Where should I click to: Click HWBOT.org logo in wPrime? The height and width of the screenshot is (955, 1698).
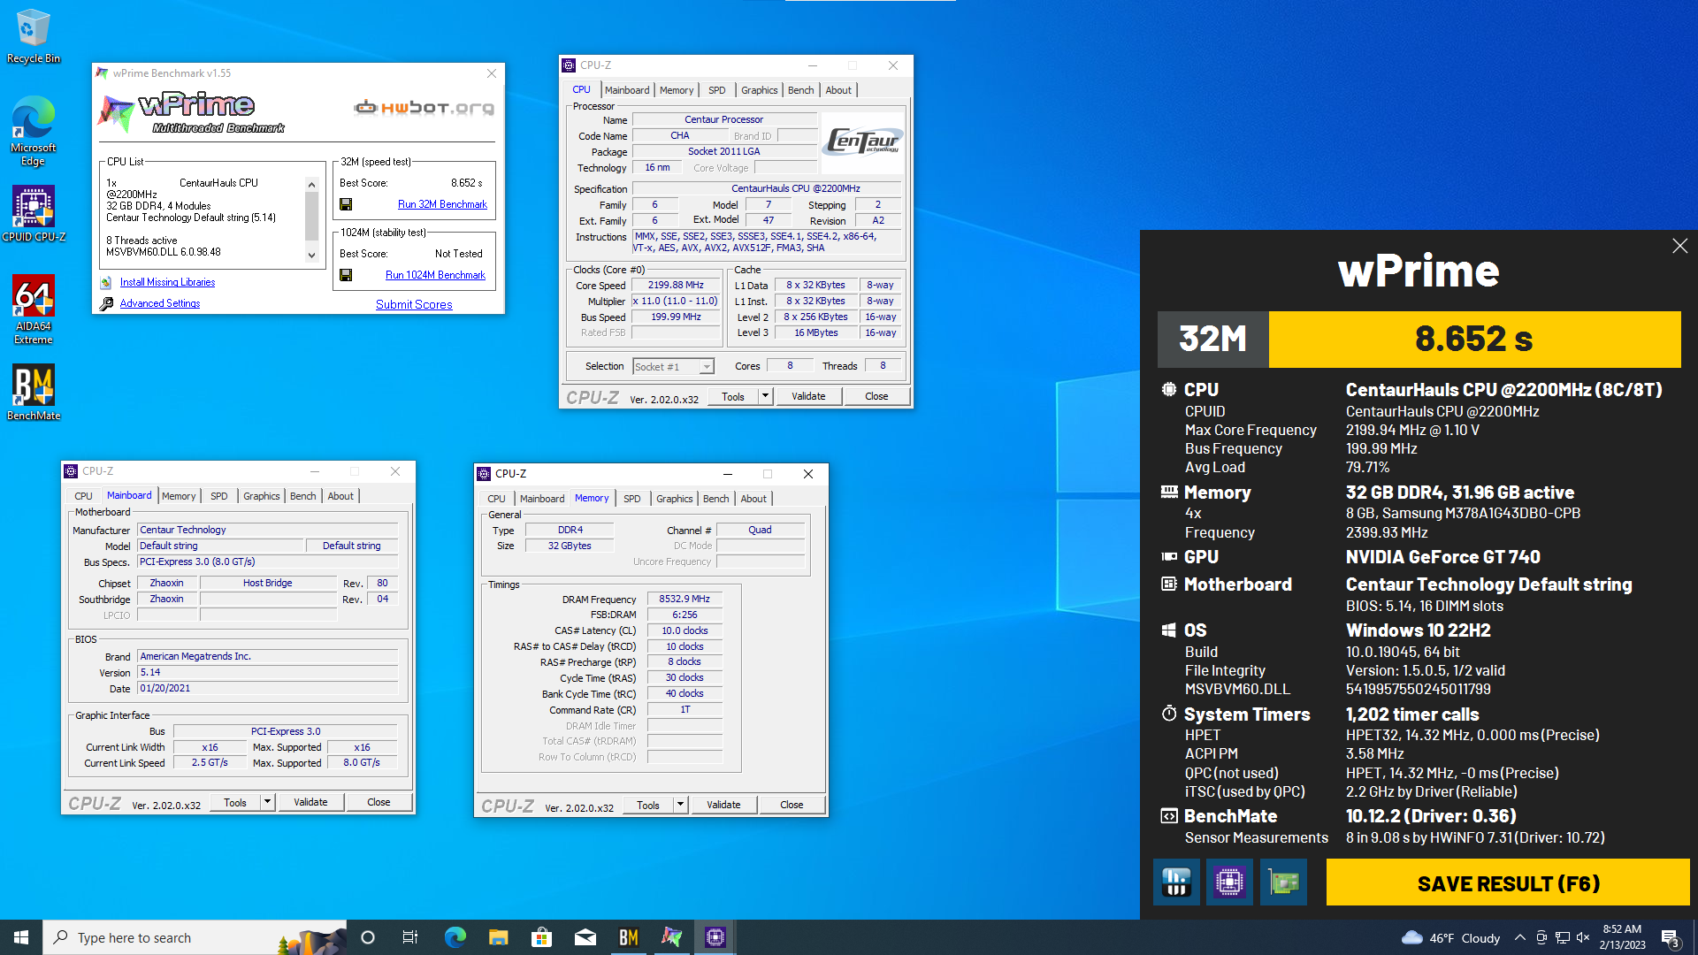(x=424, y=108)
